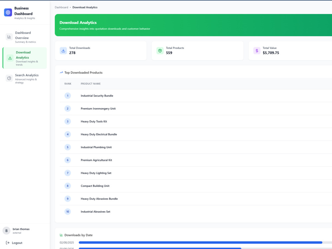Select Download Analytics sidebar item
Image resolution: width=332 pixels, height=249 pixels.
tap(25, 58)
